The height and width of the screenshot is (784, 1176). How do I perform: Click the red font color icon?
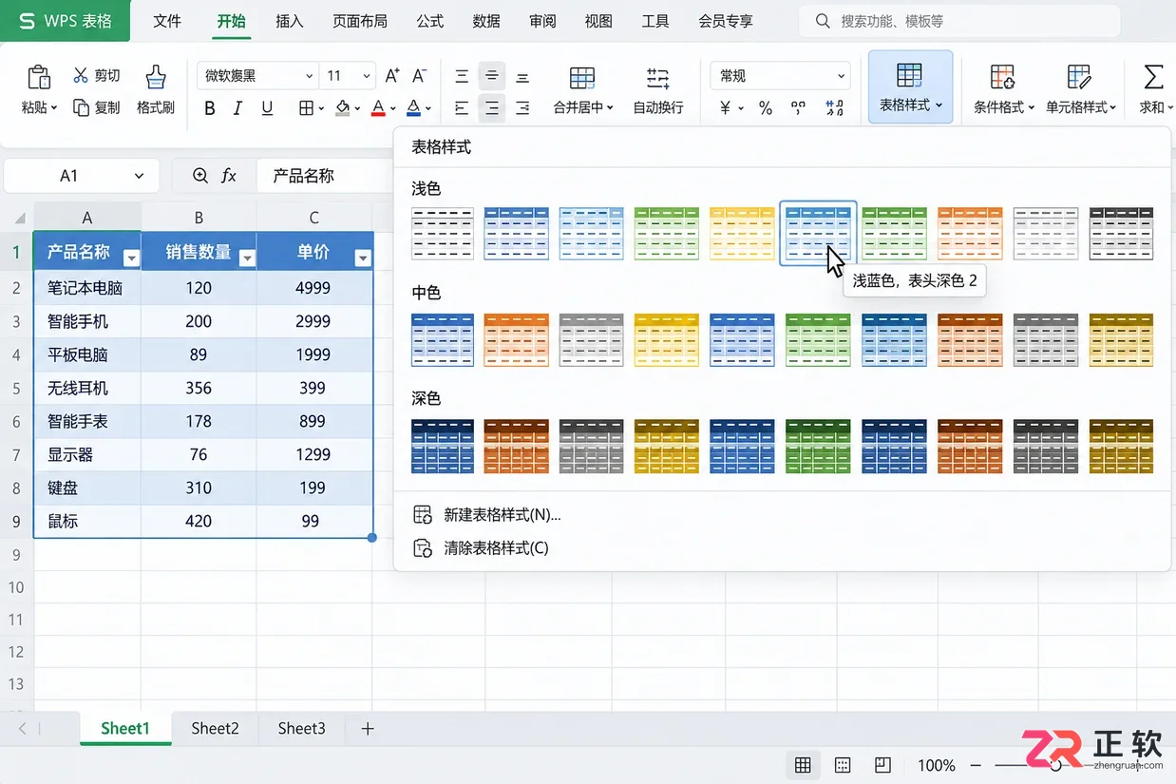point(378,108)
